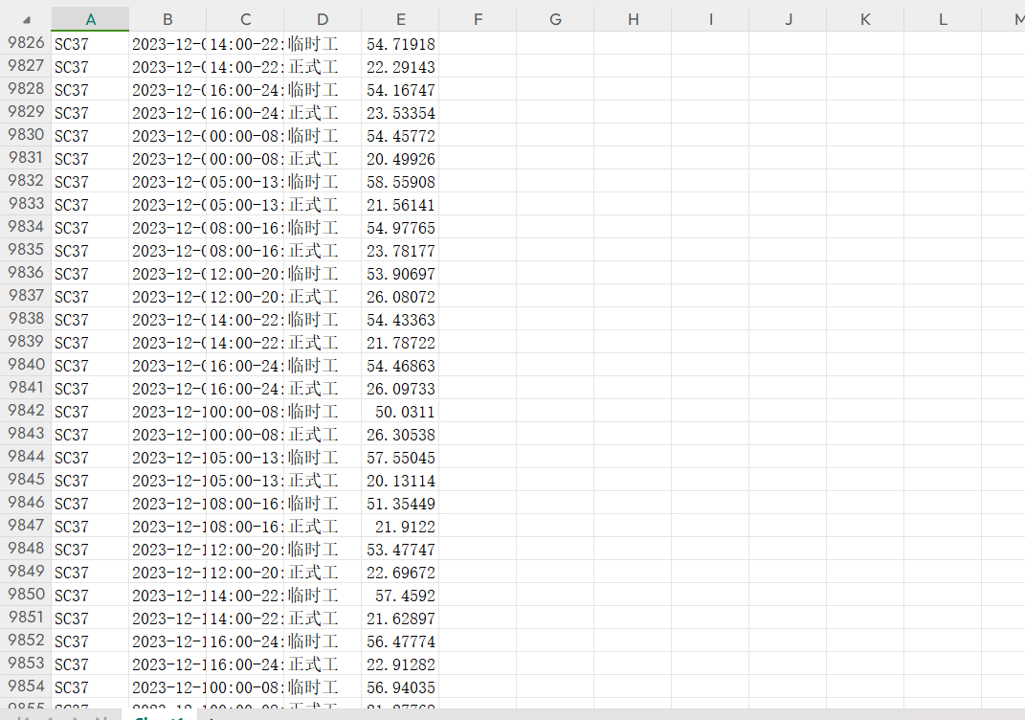This screenshot has width=1025, height=720.
Task: Click cell with value 21.9122
Action: [400, 527]
